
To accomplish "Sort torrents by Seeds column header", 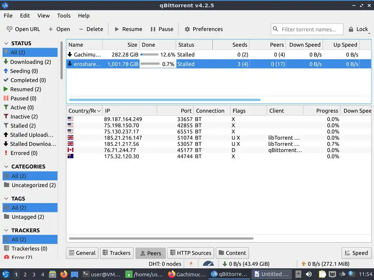I will pyautogui.click(x=231, y=44).
